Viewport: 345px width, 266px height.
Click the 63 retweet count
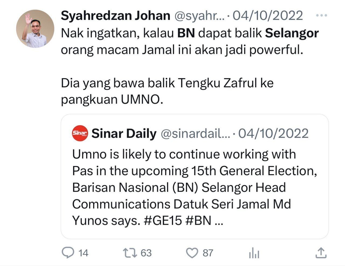[146, 253]
